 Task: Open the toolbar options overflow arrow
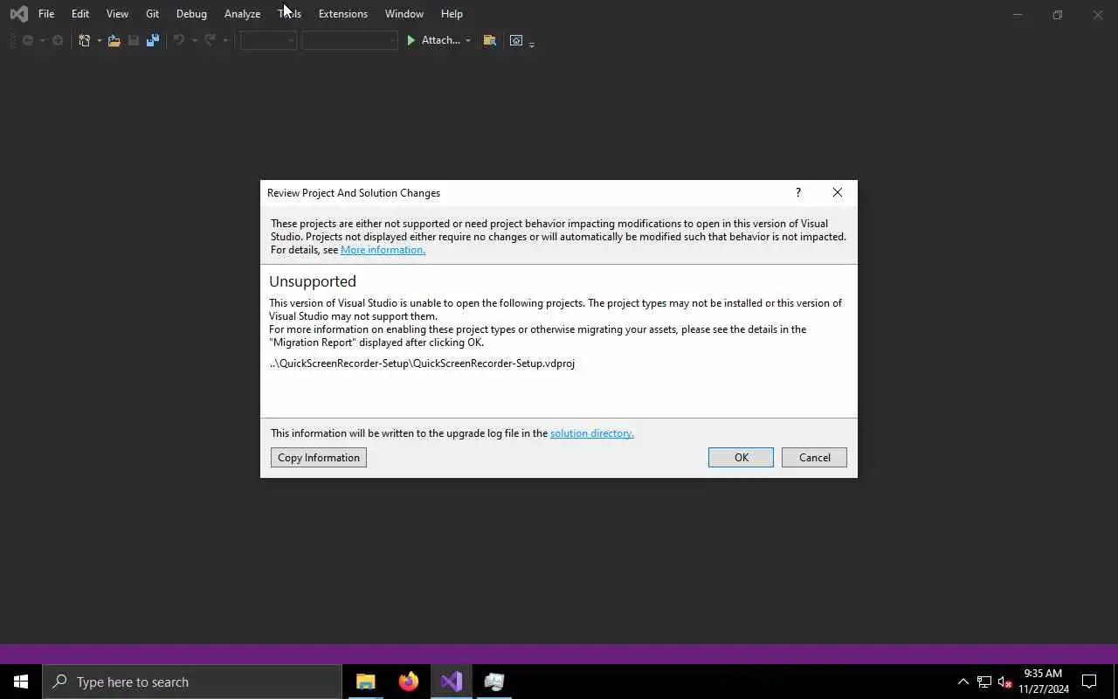[532, 43]
